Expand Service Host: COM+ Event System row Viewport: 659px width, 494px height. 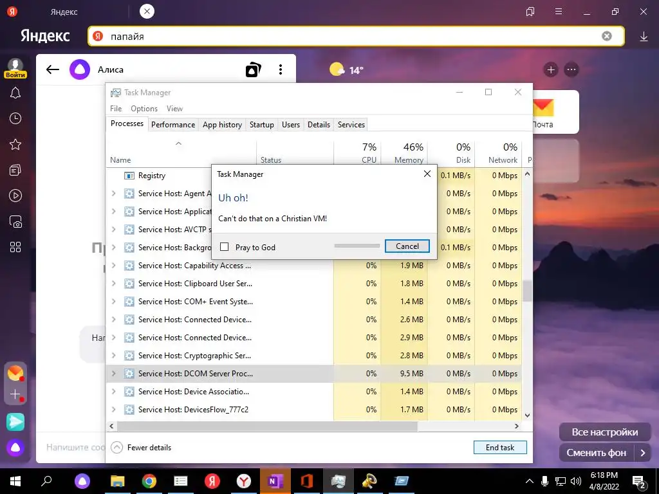point(113,302)
